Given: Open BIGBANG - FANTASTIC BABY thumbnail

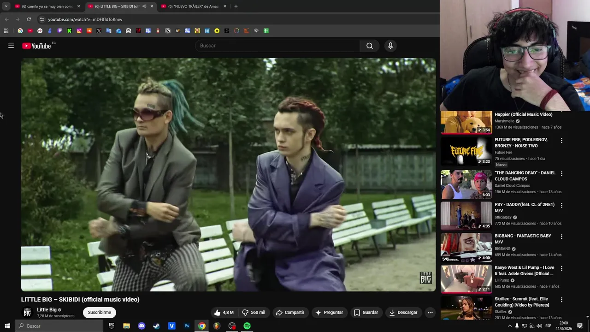Looking at the screenshot, I should (x=466, y=247).
